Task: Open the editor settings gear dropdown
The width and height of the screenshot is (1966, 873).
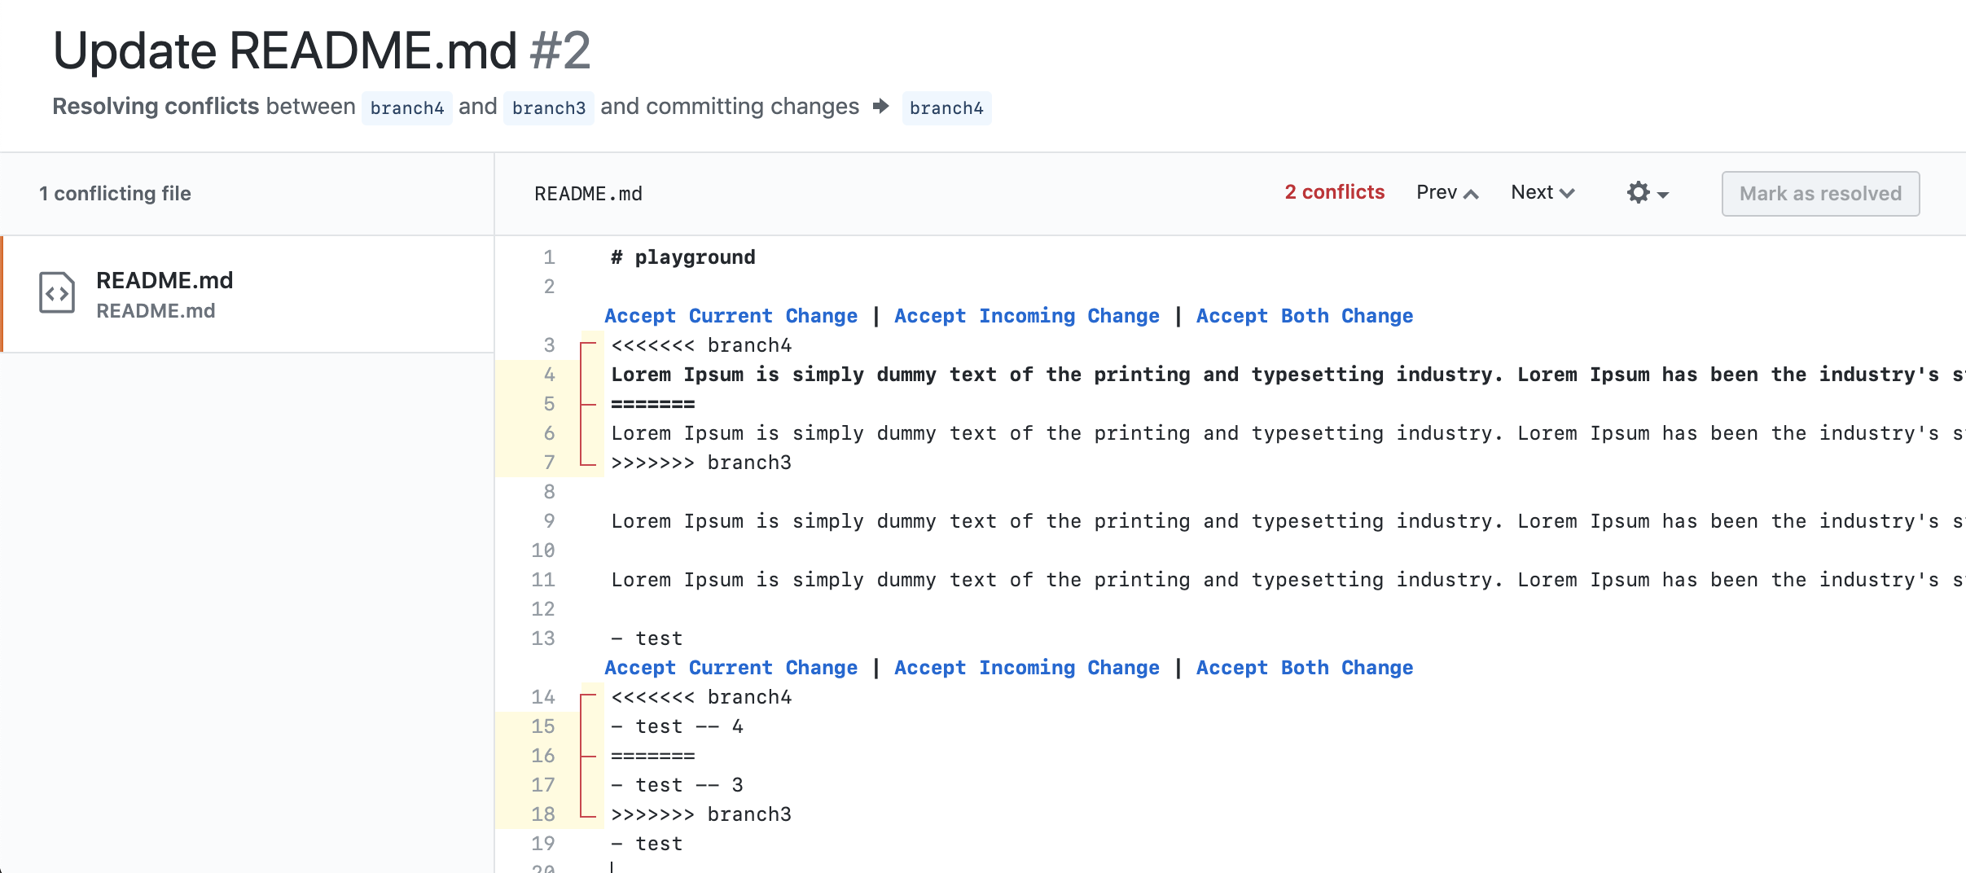Action: [x=1648, y=193]
